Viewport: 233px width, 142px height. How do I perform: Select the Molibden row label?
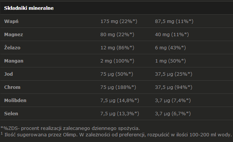tap(15, 101)
